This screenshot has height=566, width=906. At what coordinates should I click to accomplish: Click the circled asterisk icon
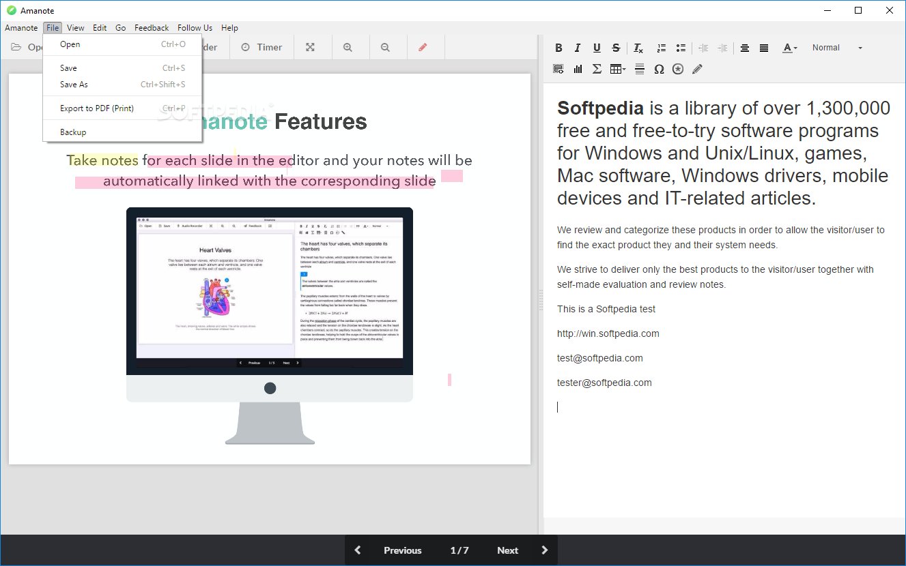(x=678, y=69)
